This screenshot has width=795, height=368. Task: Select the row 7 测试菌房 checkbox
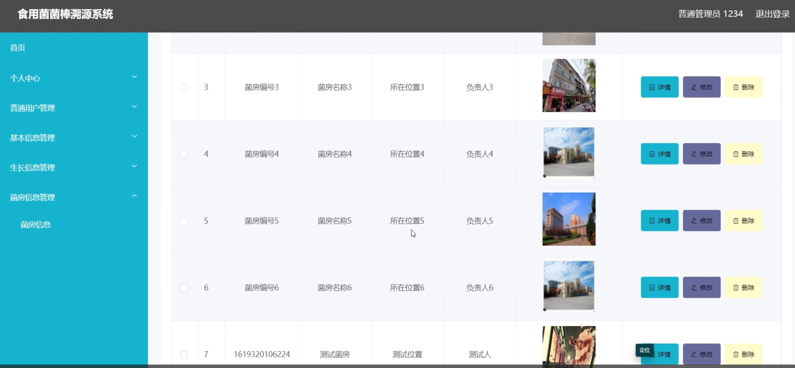point(184,354)
